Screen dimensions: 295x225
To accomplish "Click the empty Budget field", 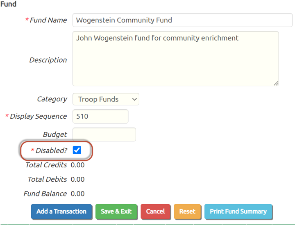I will [x=104, y=135].
